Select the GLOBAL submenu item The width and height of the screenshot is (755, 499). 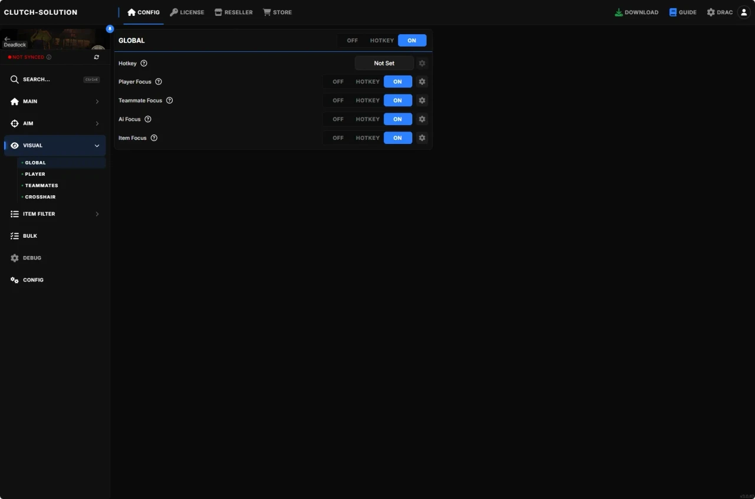(61, 163)
